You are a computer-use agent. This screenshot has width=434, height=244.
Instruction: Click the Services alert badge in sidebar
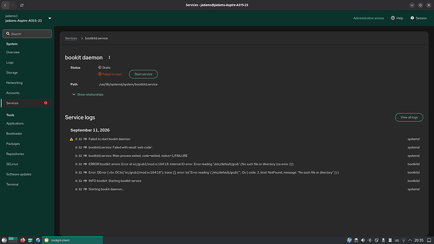[46, 103]
